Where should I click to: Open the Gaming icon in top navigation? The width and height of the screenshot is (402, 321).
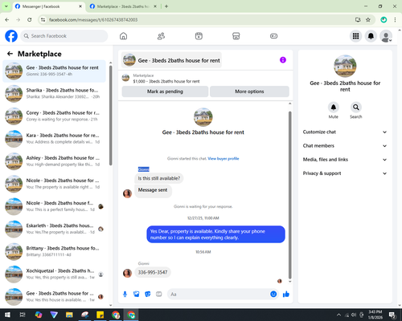pos(273,36)
